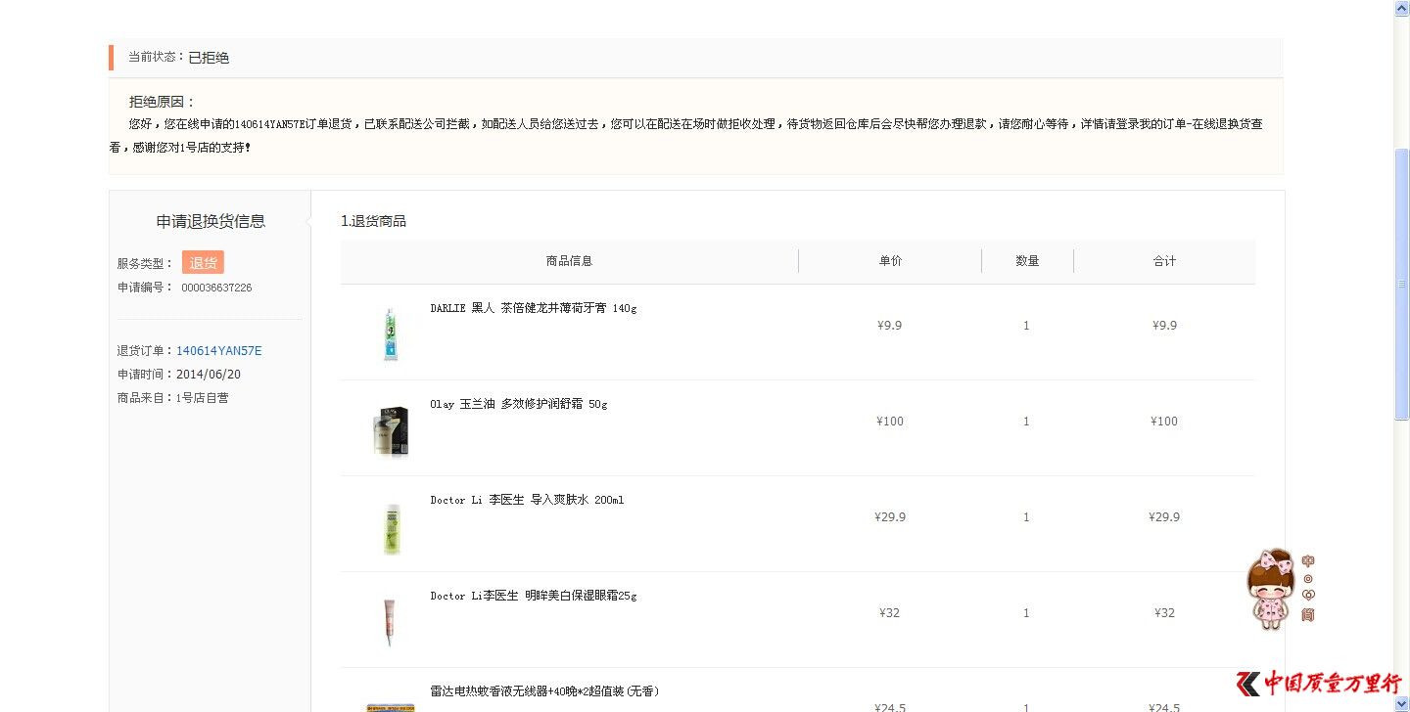Switch to the 商品信息 column header
Image resolution: width=1410 pixels, height=712 pixels.
pos(569,260)
